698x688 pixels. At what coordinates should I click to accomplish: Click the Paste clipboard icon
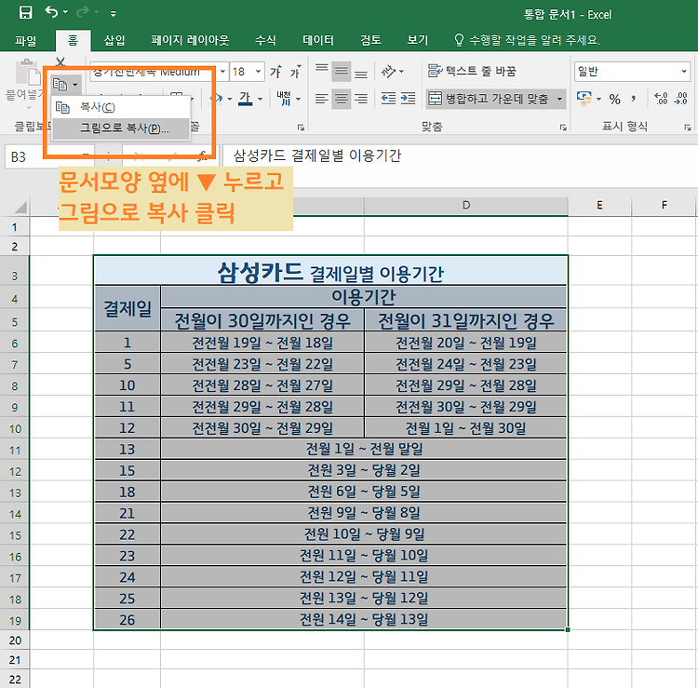[x=28, y=72]
